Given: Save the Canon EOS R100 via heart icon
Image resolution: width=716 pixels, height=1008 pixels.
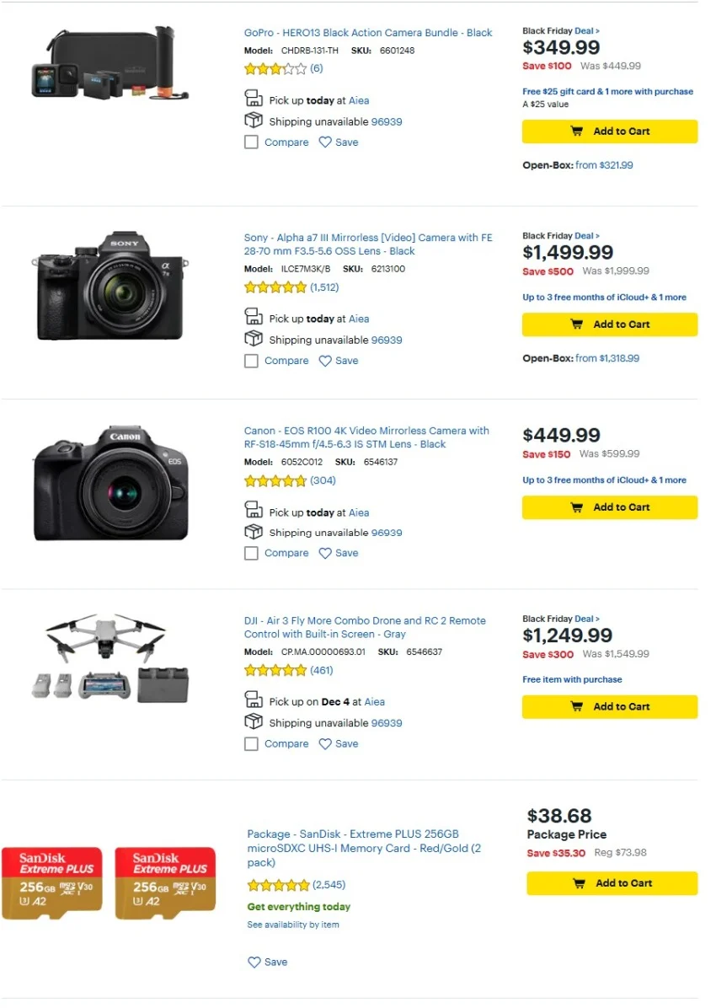Looking at the screenshot, I should point(325,553).
